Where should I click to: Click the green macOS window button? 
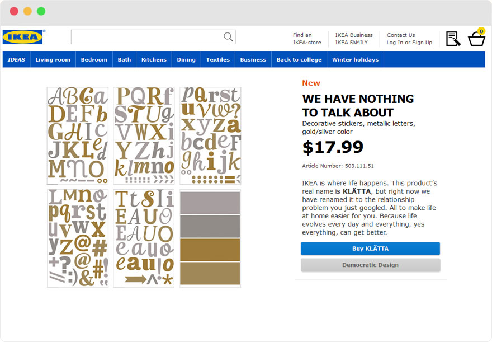click(41, 11)
